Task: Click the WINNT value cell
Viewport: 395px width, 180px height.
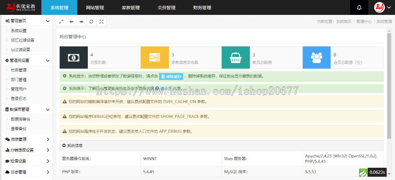Action: pos(181,159)
